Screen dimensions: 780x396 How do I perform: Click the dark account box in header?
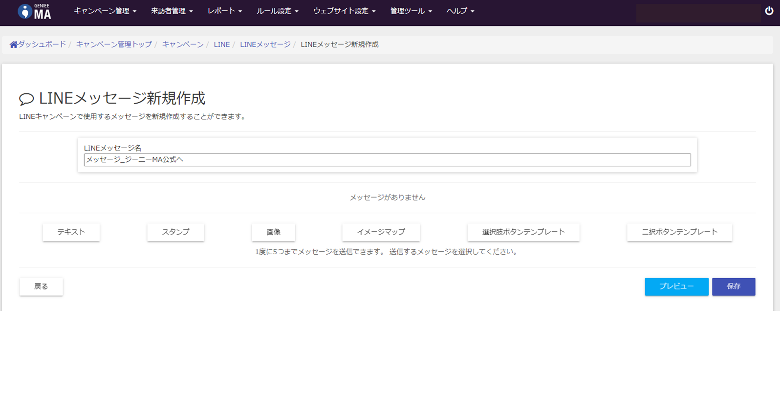698,13
